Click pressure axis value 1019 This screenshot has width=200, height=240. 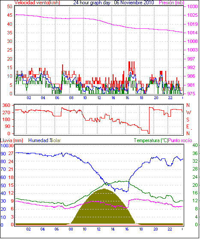point(192,24)
